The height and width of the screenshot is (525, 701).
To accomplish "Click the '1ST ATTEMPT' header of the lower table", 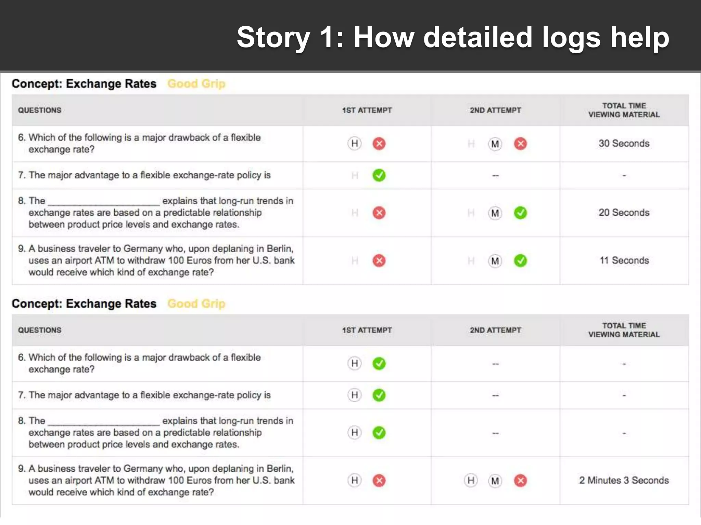I will click(367, 330).
